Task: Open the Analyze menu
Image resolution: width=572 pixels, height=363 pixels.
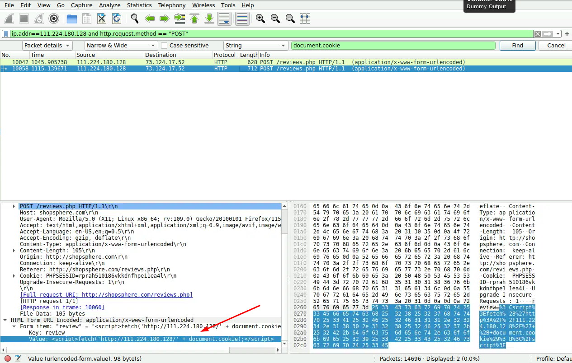Action: pos(110,5)
